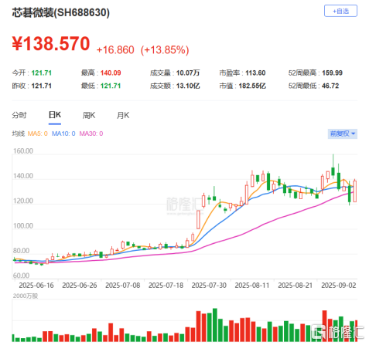The height and width of the screenshot is (345, 369).
Task: Click the tallest green volume bar
Action: click(x=215, y=325)
